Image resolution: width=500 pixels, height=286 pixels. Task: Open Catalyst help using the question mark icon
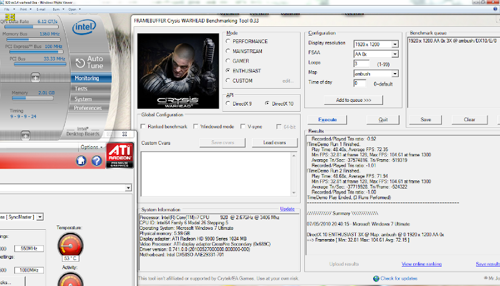pos(97,160)
